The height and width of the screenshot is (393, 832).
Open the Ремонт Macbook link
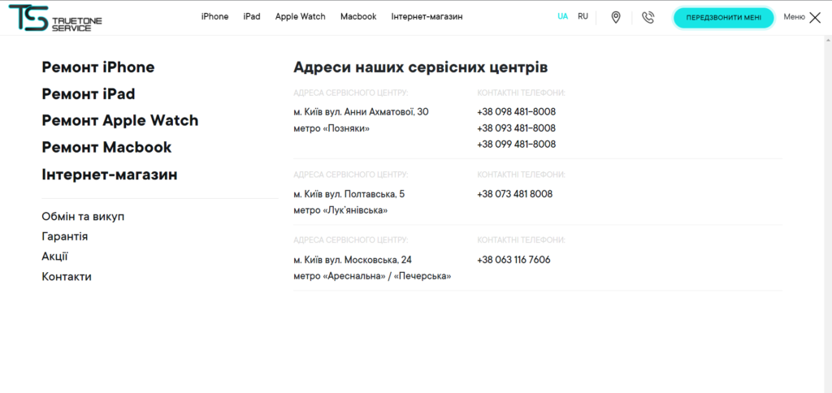106,147
